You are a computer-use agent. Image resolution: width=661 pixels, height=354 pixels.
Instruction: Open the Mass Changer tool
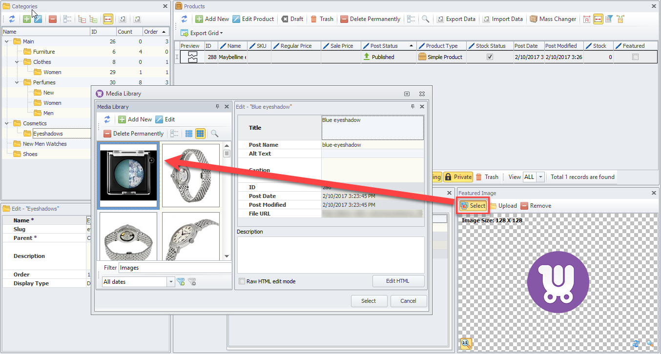point(553,19)
